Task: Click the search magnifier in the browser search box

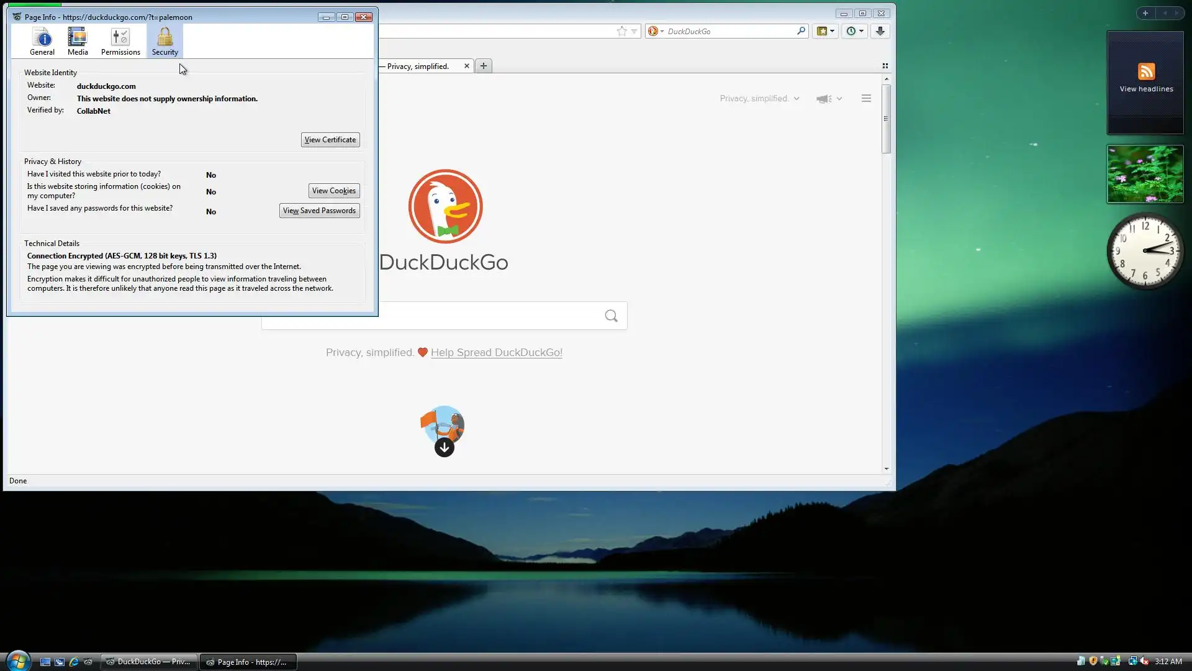Action: 801,31
